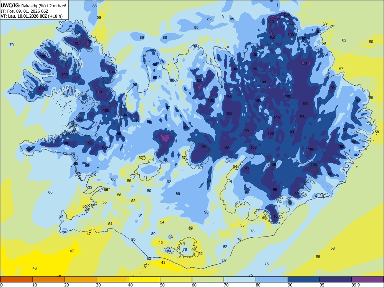Click the map value '53' in the southeast
This screenshot has height=288, width=384.
(242, 225)
